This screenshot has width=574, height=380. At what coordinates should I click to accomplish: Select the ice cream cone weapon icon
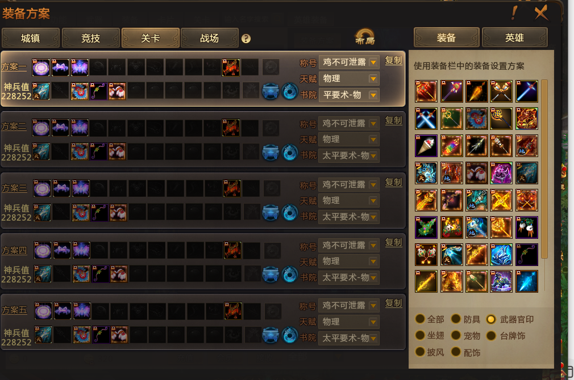(x=426, y=145)
